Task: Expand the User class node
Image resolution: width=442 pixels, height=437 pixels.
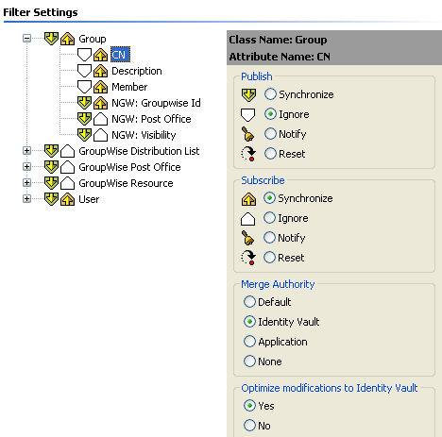Action: [x=27, y=199]
